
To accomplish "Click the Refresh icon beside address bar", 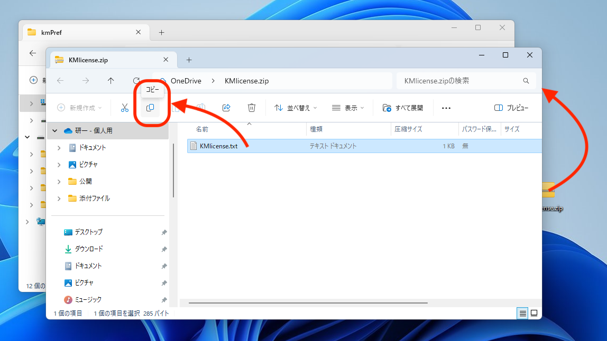I will tap(136, 81).
